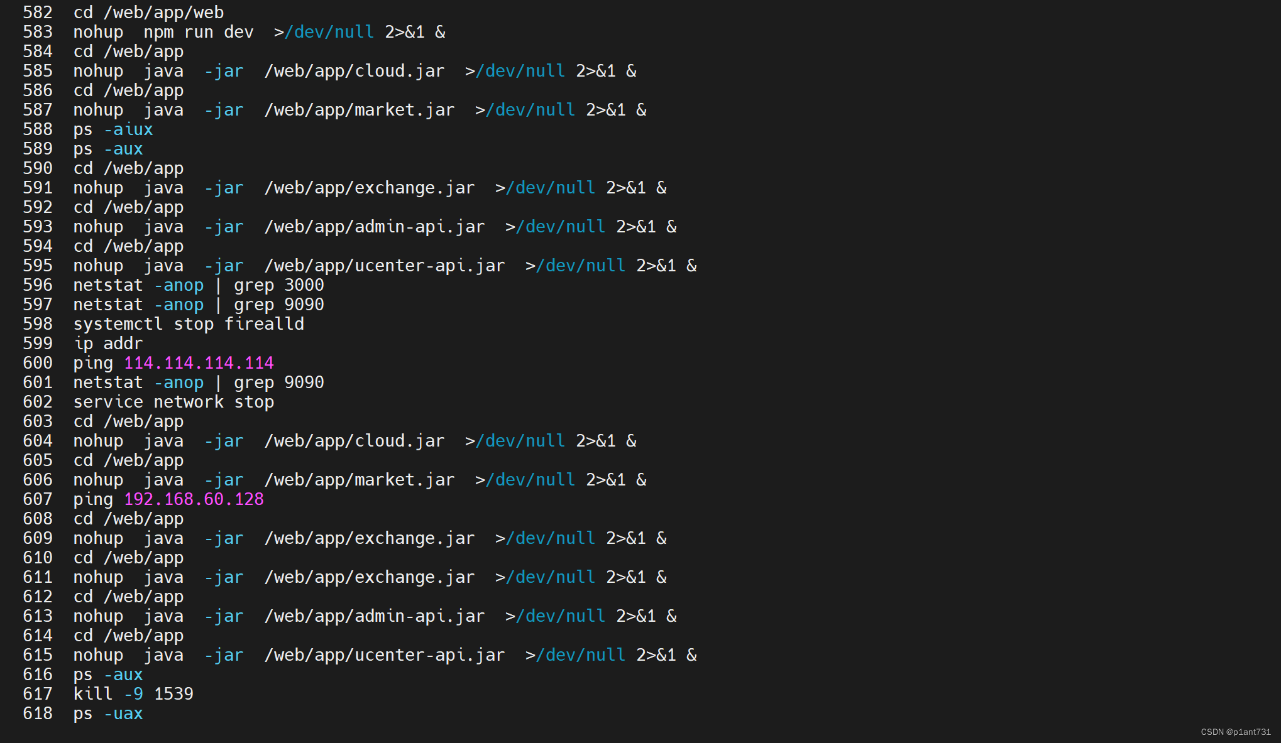Image resolution: width=1281 pixels, height=743 pixels.
Task: Click '/web/app/market.jar' on line 587
Action: 360,110
